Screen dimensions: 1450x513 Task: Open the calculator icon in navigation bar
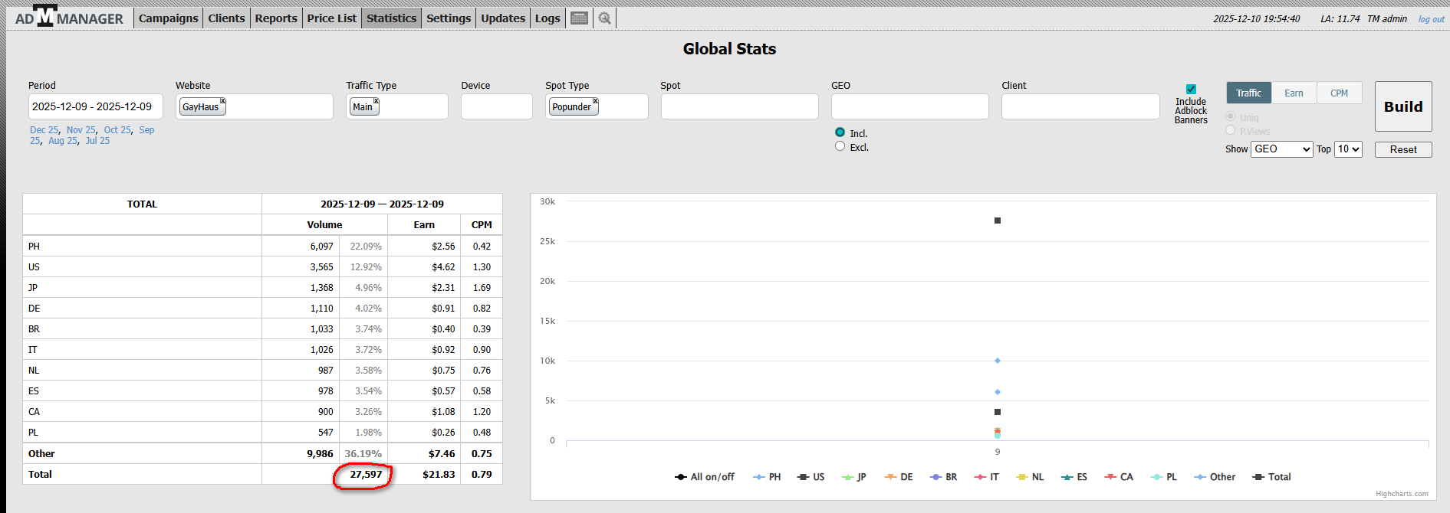click(x=580, y=18)
